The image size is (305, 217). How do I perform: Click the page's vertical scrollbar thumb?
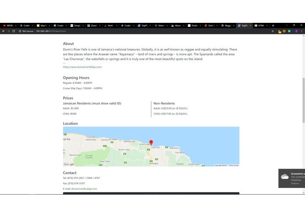tap(303, 100)
